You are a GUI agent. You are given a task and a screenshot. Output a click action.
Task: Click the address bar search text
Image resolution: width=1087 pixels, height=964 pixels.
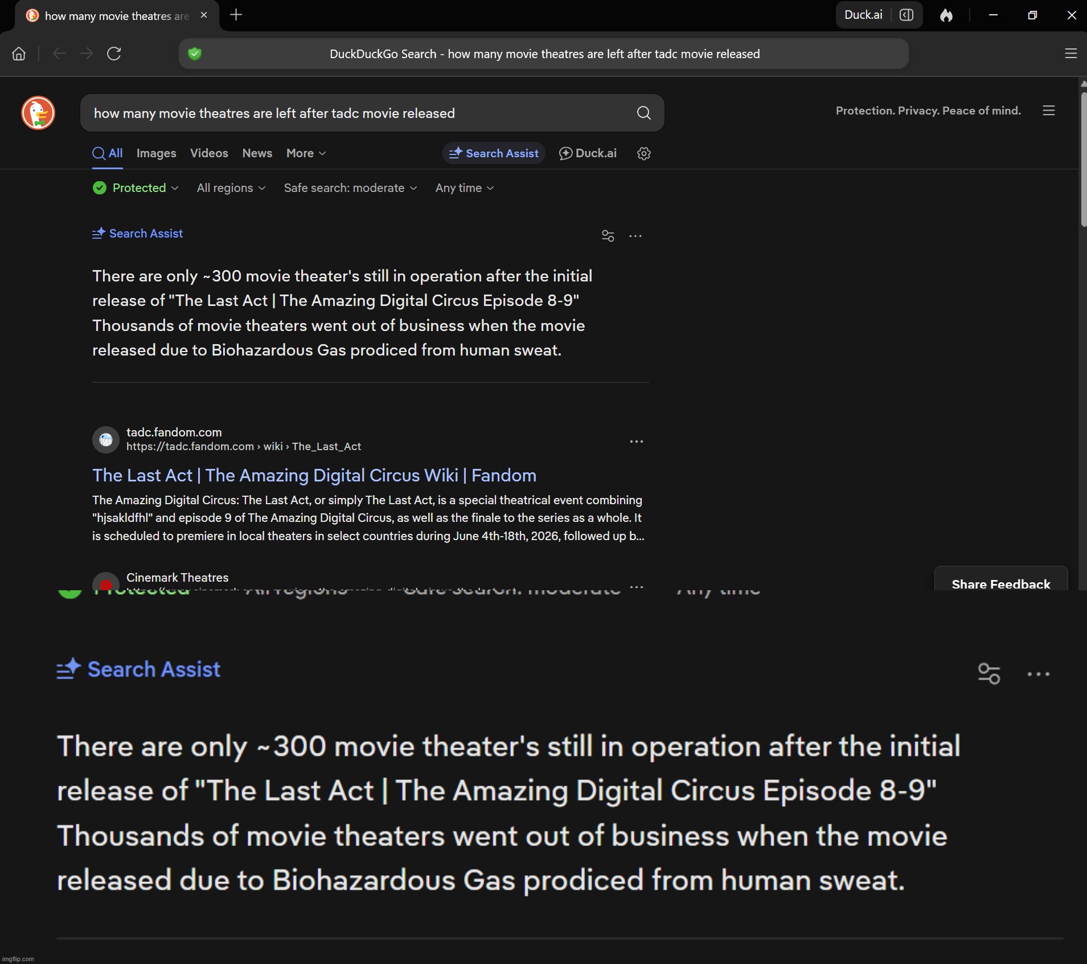coord(544,54)
